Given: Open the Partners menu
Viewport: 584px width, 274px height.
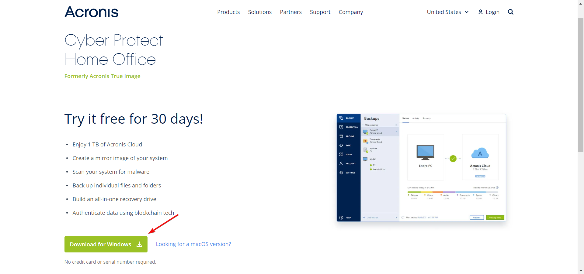Looking at the screenshot, I should (x=291, y=12).
